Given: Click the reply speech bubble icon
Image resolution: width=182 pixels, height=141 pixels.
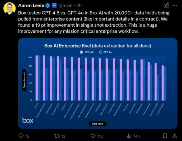Looking at the screenshot, I should coord(22,136).
